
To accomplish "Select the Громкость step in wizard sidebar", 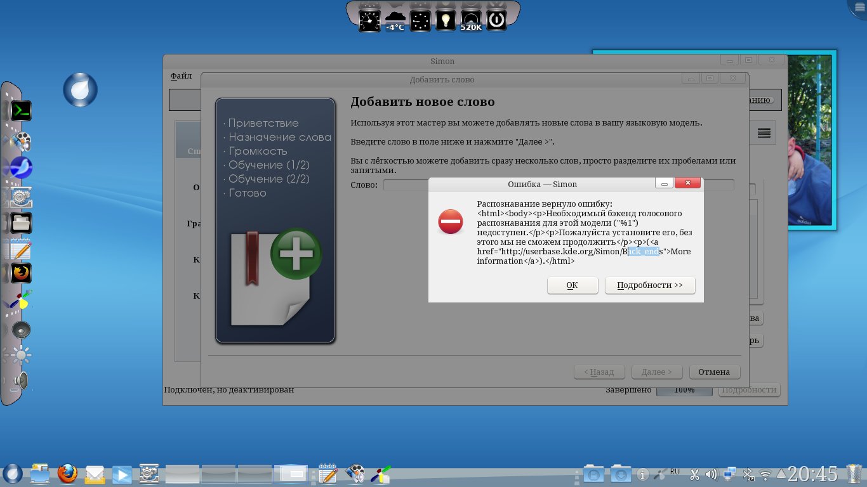I will coord(258,151).
